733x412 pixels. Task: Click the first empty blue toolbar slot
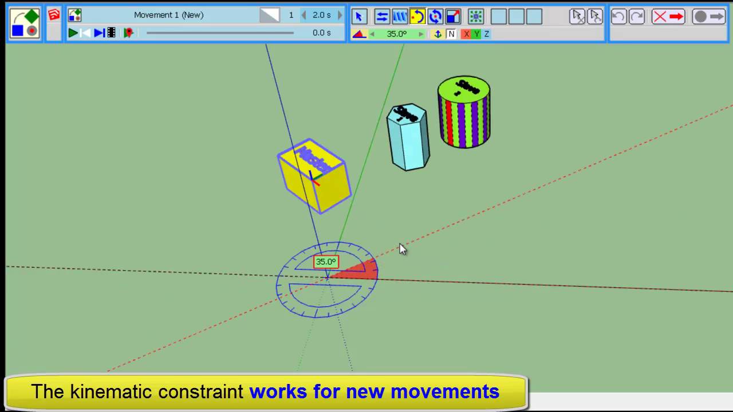(x=499, y=16)
